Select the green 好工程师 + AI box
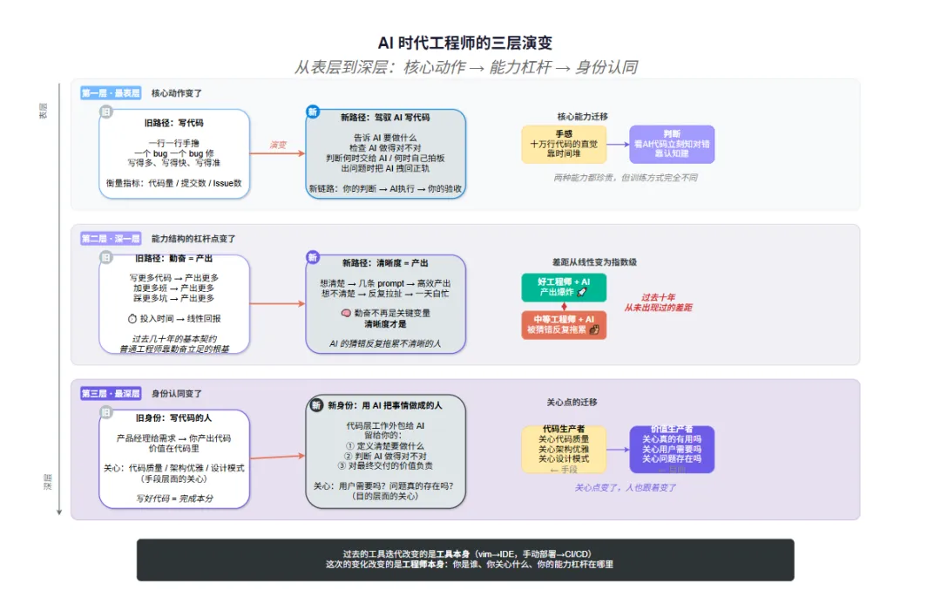941x590 pixels. 564,287
